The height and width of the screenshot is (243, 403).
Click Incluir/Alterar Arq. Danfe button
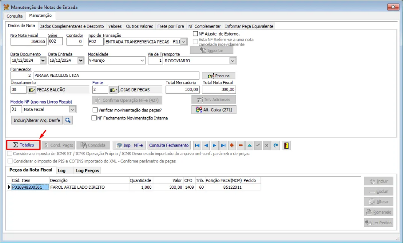[37, 120]
